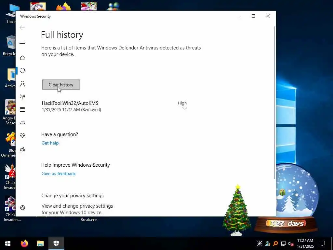
Task: Minimize the Windows Security window
Action: 238,16
